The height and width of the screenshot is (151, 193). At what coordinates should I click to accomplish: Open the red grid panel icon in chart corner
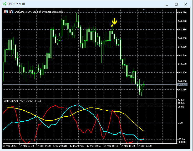click(x=6, y=12)
